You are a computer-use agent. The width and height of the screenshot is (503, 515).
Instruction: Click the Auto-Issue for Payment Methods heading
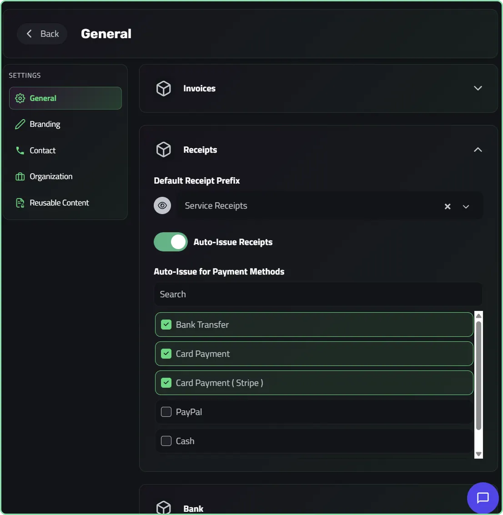pos(219,272)
